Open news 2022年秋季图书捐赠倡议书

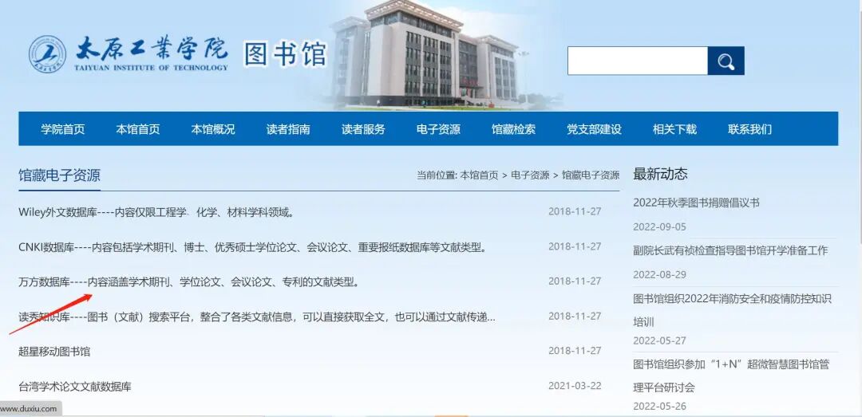tap(696, 203)
